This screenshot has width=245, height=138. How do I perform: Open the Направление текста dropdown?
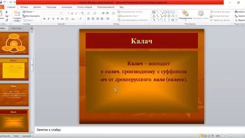pos(130,12)
